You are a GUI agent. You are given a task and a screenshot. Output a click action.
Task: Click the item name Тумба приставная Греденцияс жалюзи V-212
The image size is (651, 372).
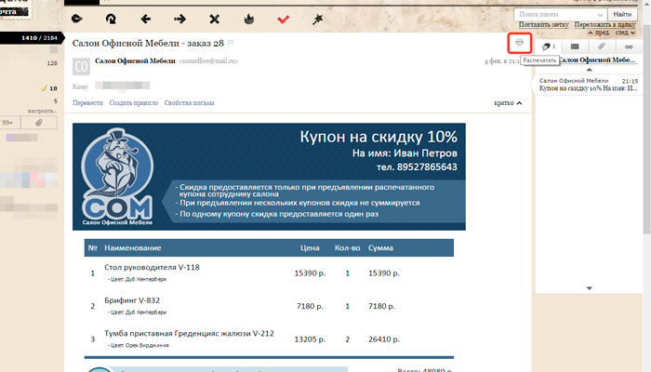pyautogui.click(x=189, y=333)
